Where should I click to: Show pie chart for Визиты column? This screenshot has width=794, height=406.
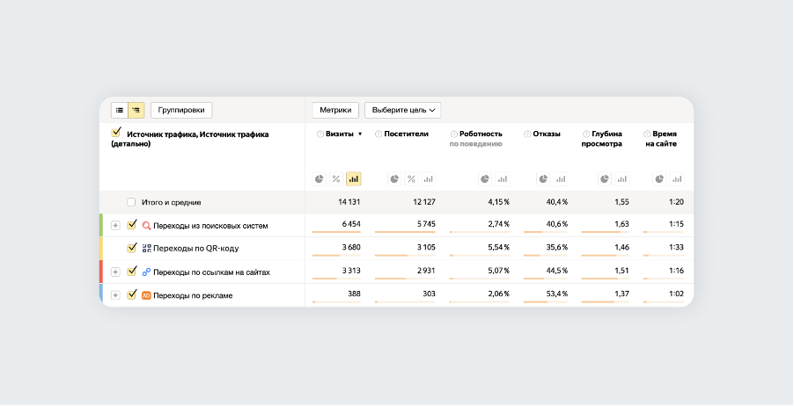[320, 178]
